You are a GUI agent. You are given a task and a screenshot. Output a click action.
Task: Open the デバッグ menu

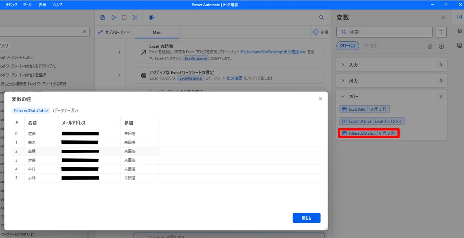click(x=11, y=5)
